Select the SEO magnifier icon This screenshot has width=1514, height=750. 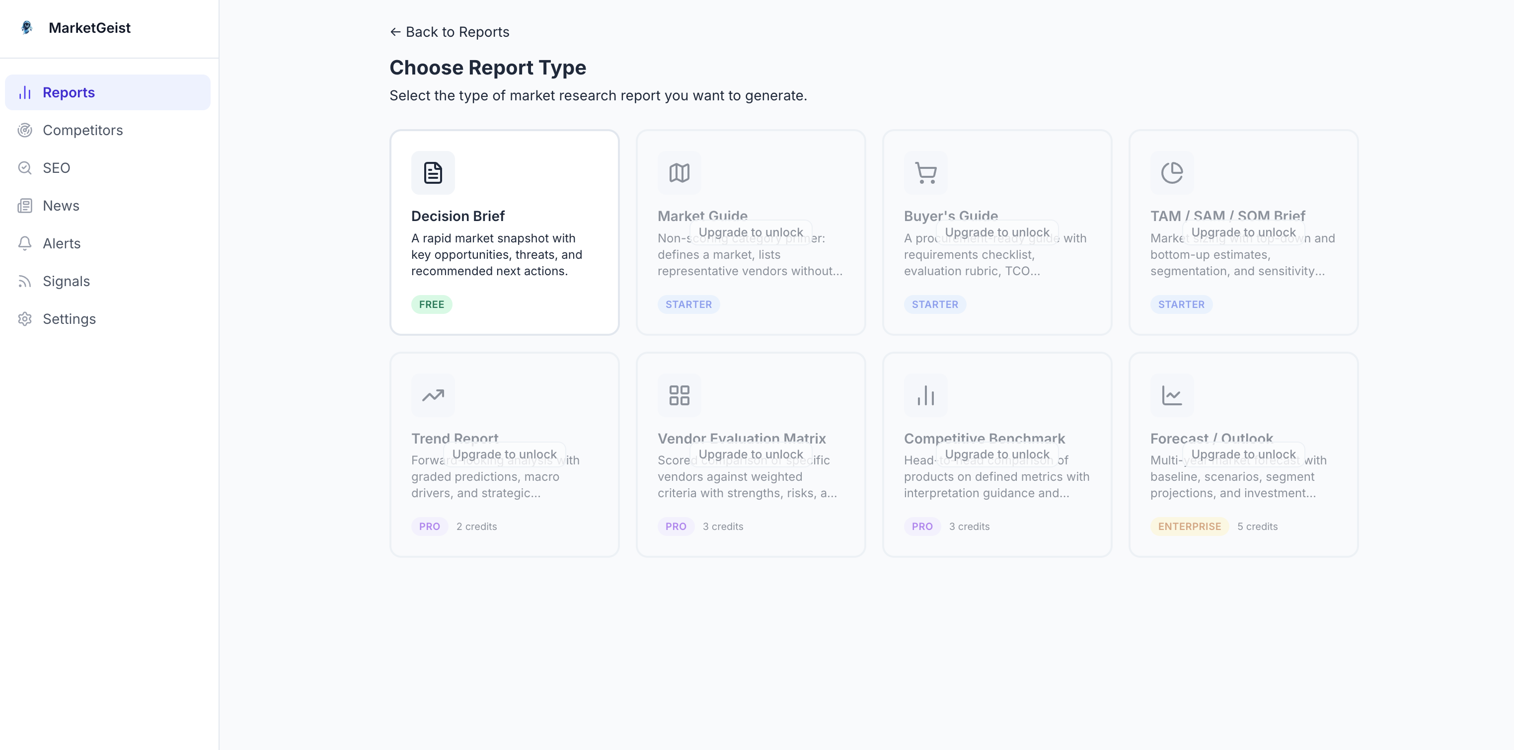click(x=25, y=167)
